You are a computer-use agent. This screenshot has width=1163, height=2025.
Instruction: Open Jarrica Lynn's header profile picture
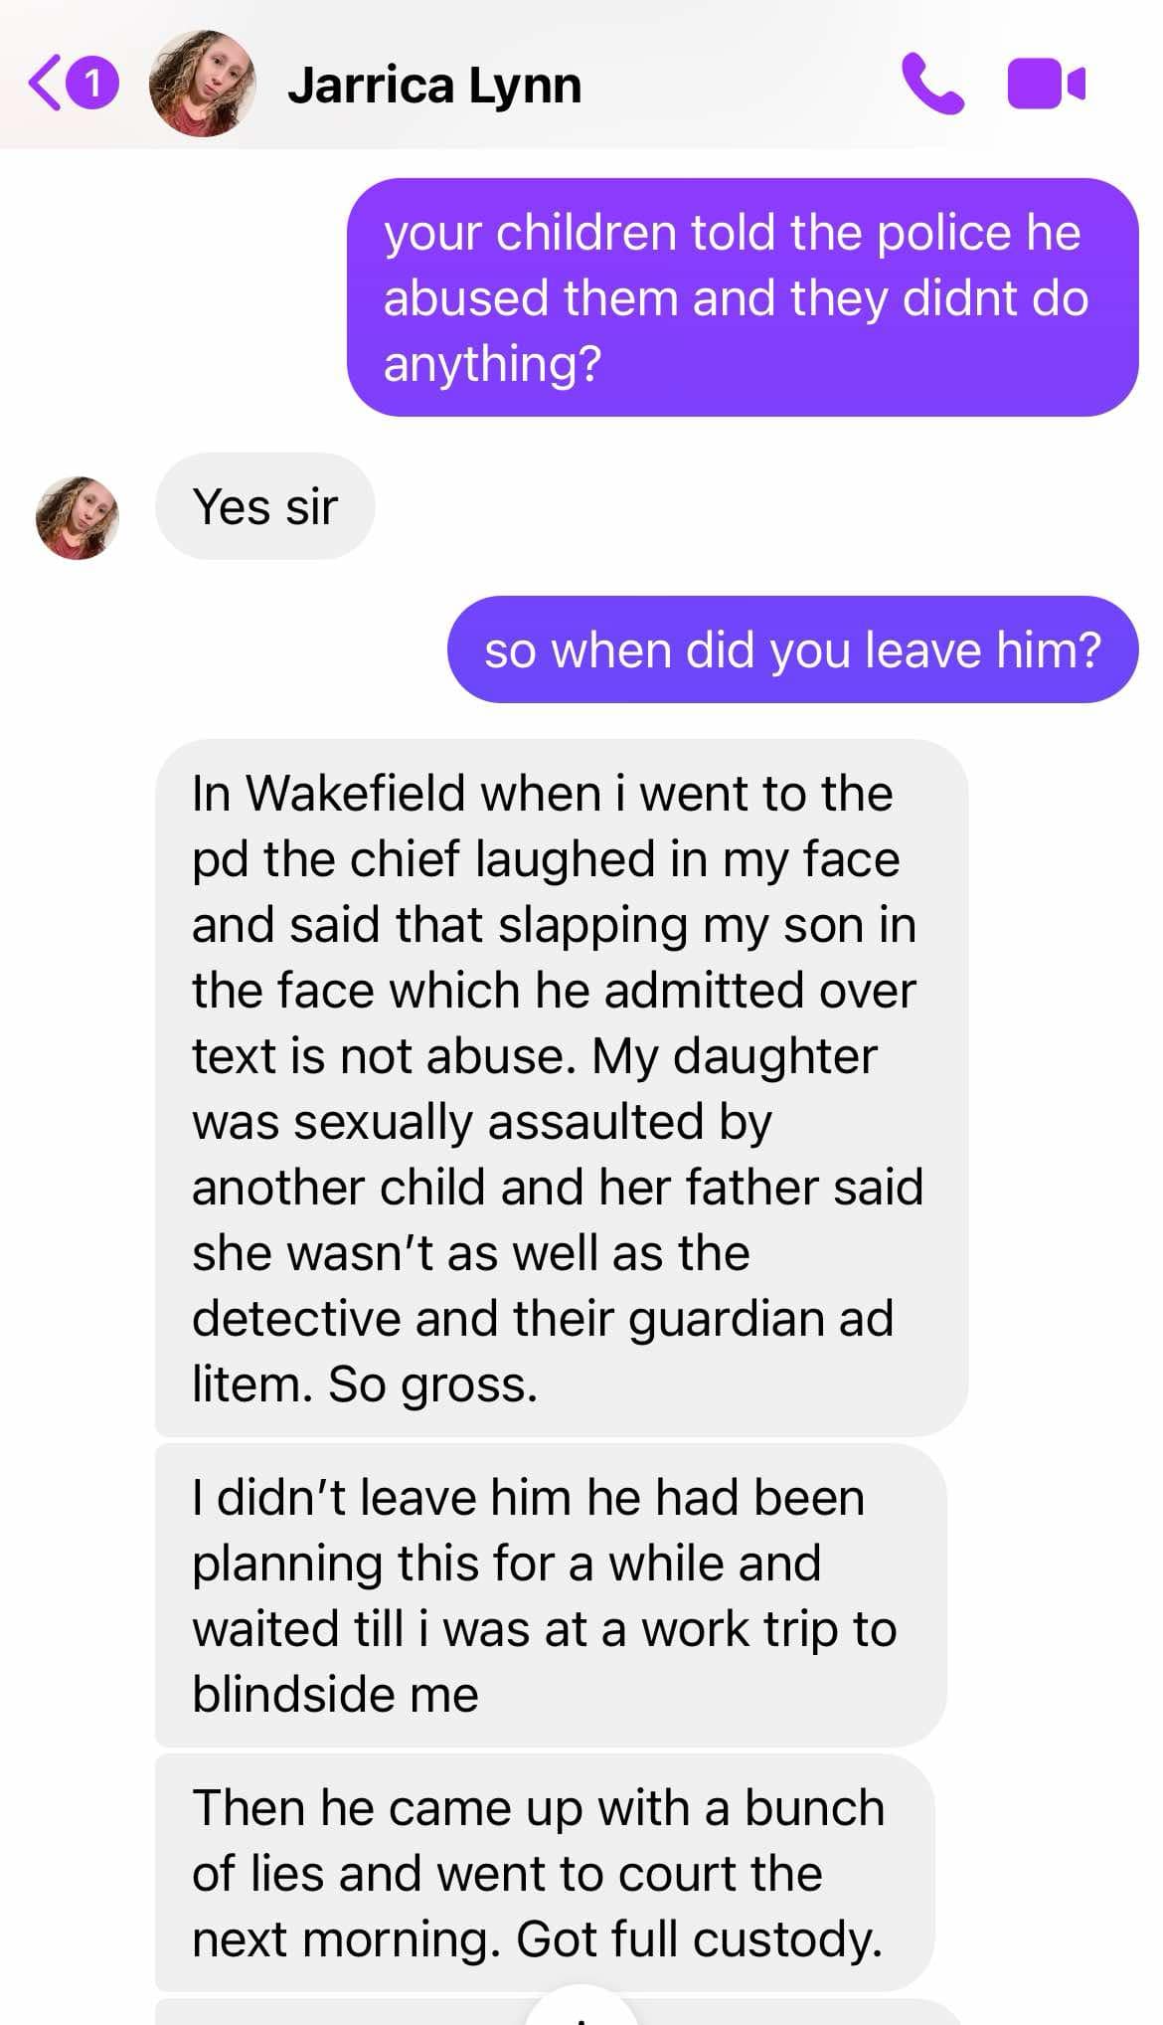(x=202, y=84)
